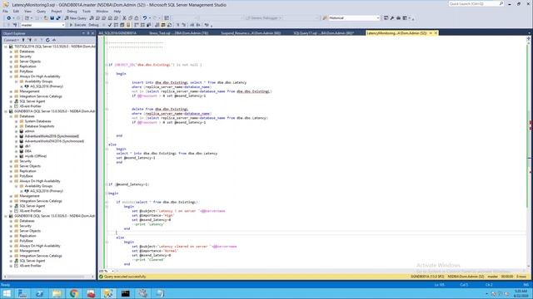Click the Connect Object Explorer plug icon
The image size is (533, 299).
point(23,40)
